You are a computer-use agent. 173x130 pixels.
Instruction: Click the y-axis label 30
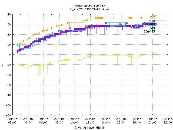coord(9,24)
